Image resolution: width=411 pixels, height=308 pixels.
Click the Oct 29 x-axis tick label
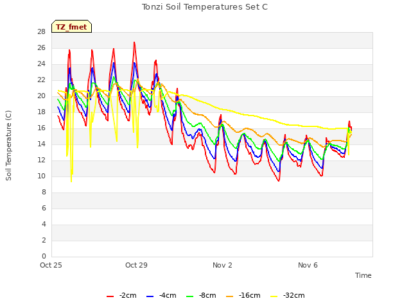click(x=136, y=265)
